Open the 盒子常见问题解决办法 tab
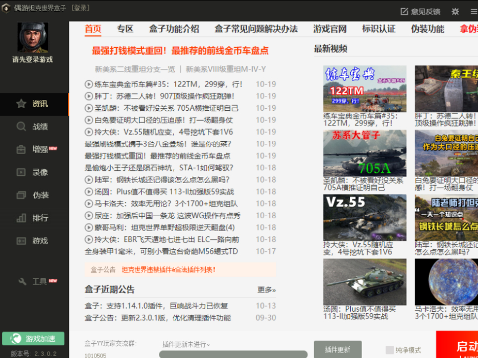This screenshot has width=478, height=358. coord(256,29)
